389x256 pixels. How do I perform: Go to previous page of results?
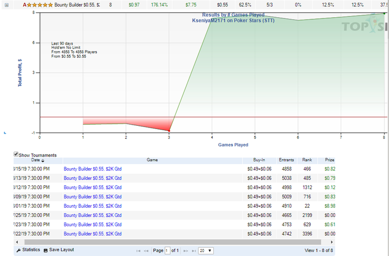tap(146, 251)
